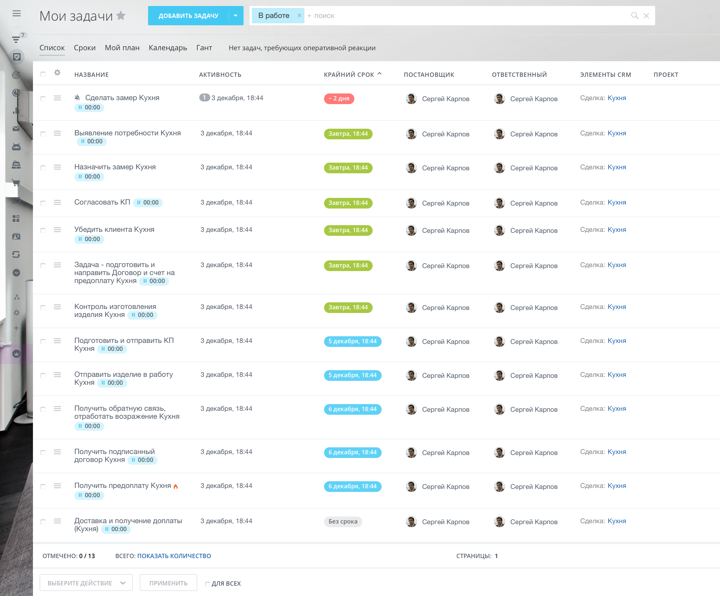The image size is (720, 596).
Task: Expand the Добавить задачу dropdown arrow
Action: [x=236, y=16]
